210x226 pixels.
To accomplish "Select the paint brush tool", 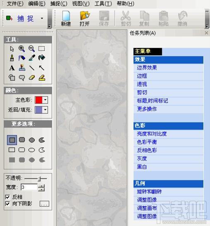I will [12, 58].
